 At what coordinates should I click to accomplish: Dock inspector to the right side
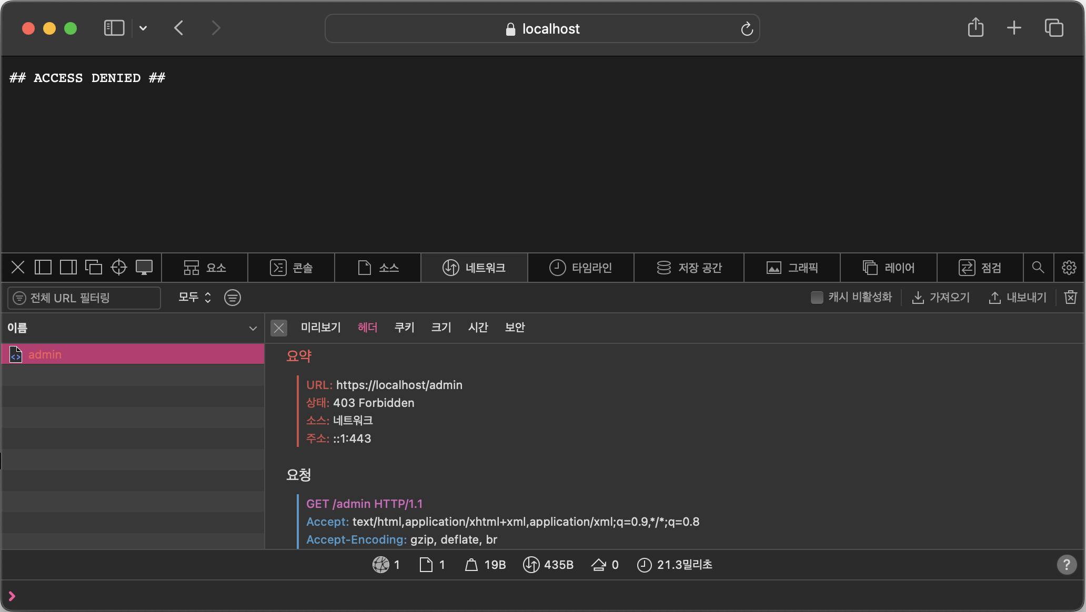tap(68, 268)
